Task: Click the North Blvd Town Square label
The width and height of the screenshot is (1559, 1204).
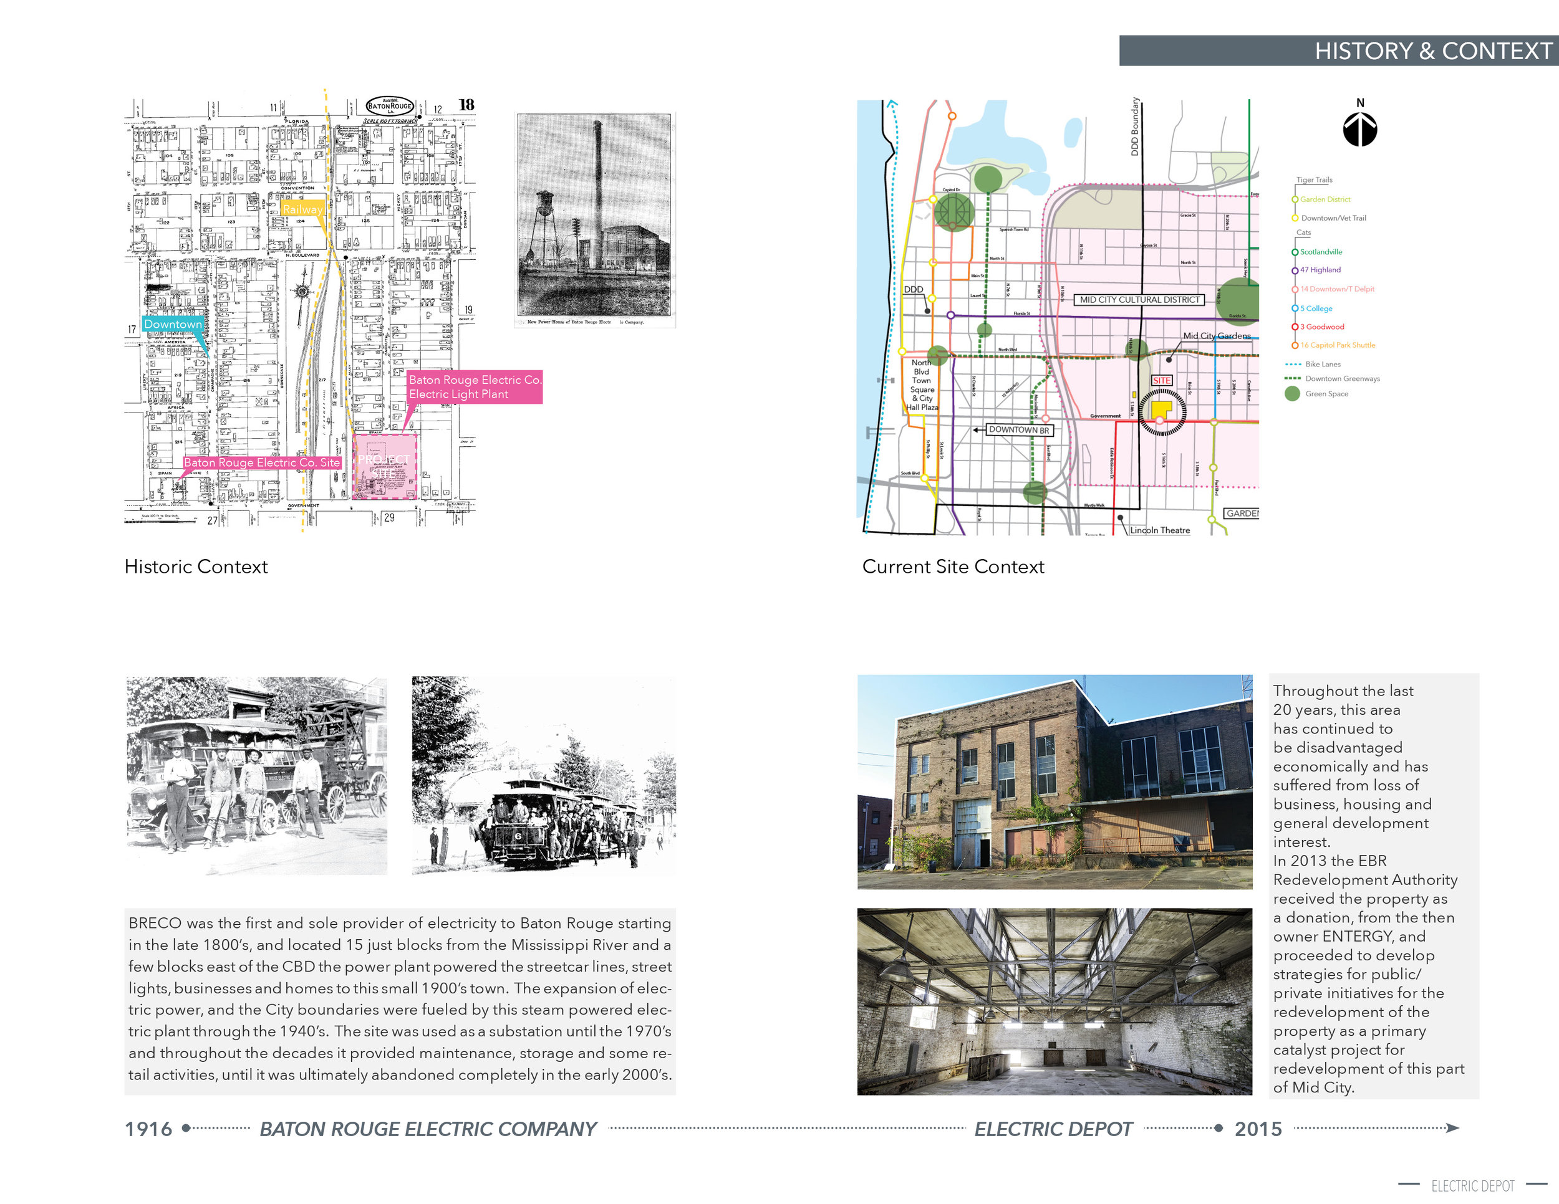Action: coord(922,385)
